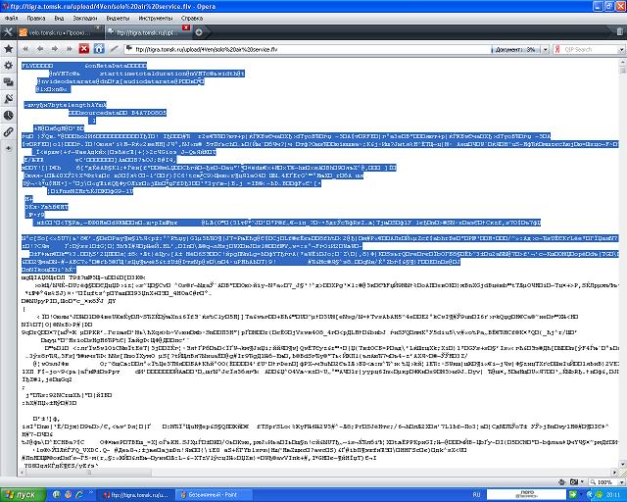The image size is (627, 502).
Task: Switch to the ftp://tigra.tomsk.ru tab
Action: pos(148,32)
